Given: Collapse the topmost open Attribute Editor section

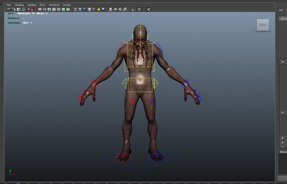Looking at the screenshot, I should (283, 62).
